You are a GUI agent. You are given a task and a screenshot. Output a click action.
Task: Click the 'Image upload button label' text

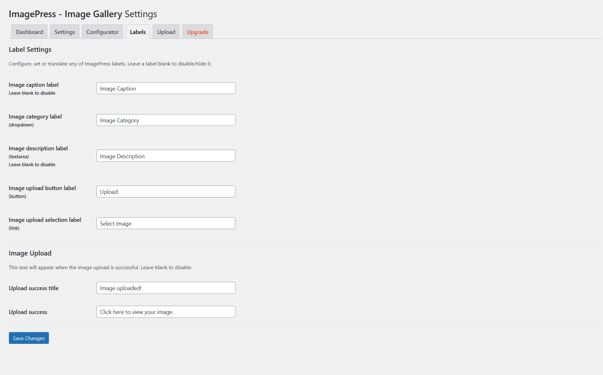[42, 188]
